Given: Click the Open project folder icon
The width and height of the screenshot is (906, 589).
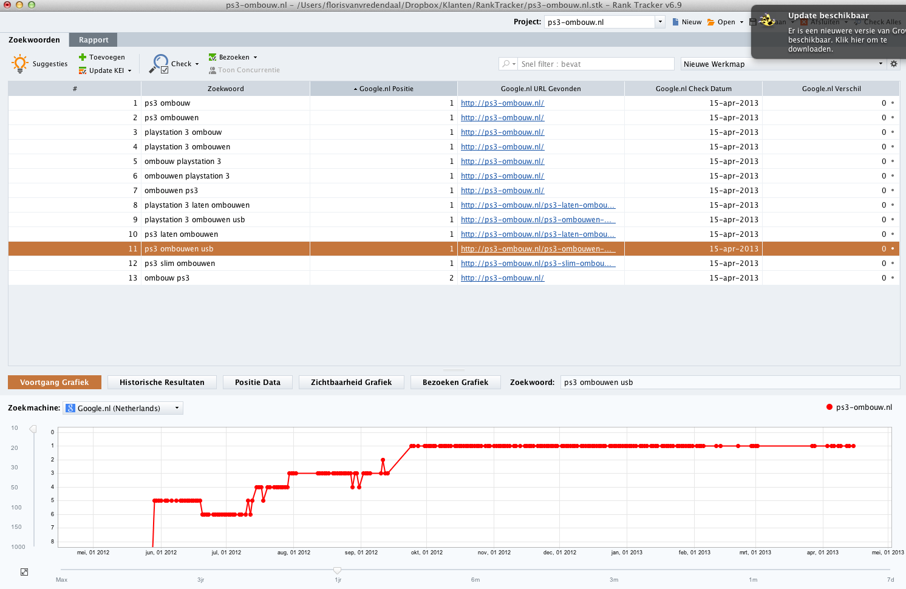Looking at the screenshot, I should pos(710,22).
